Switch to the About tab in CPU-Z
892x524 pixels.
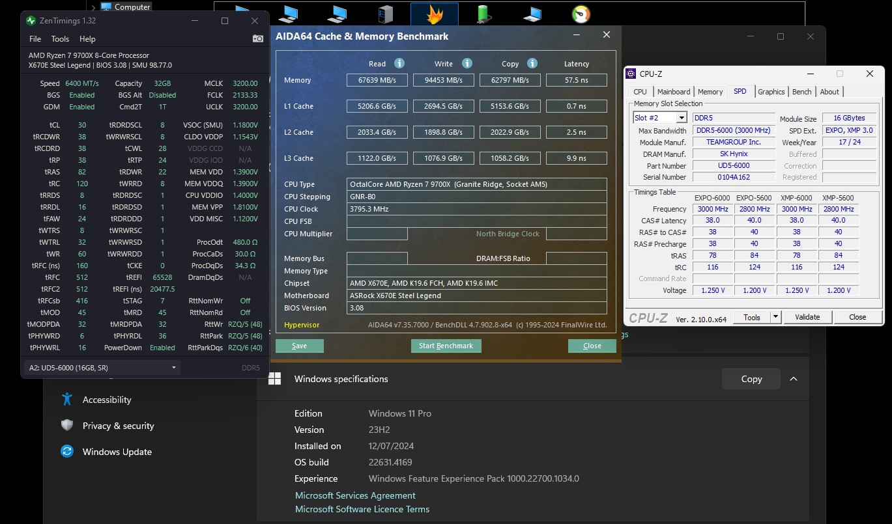point(829,92)
